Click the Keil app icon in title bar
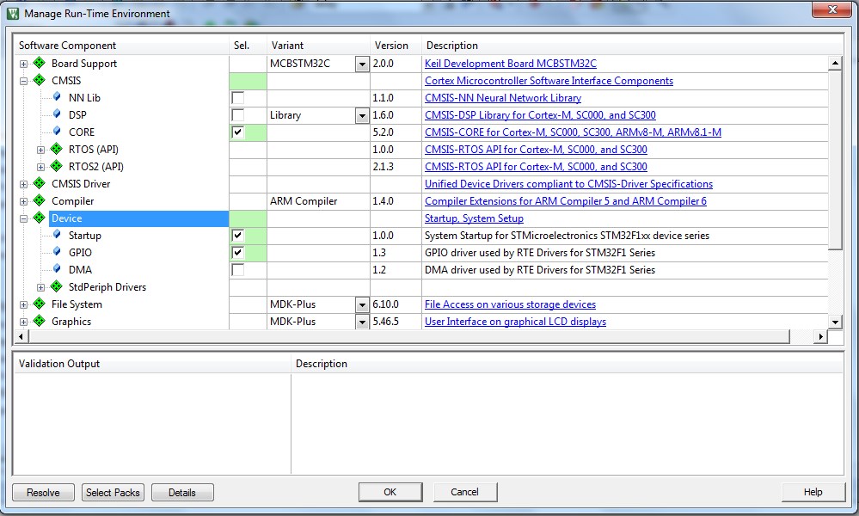Image resolution: width=859 pixels, height=516 pixels. click(x=13, y=13)
